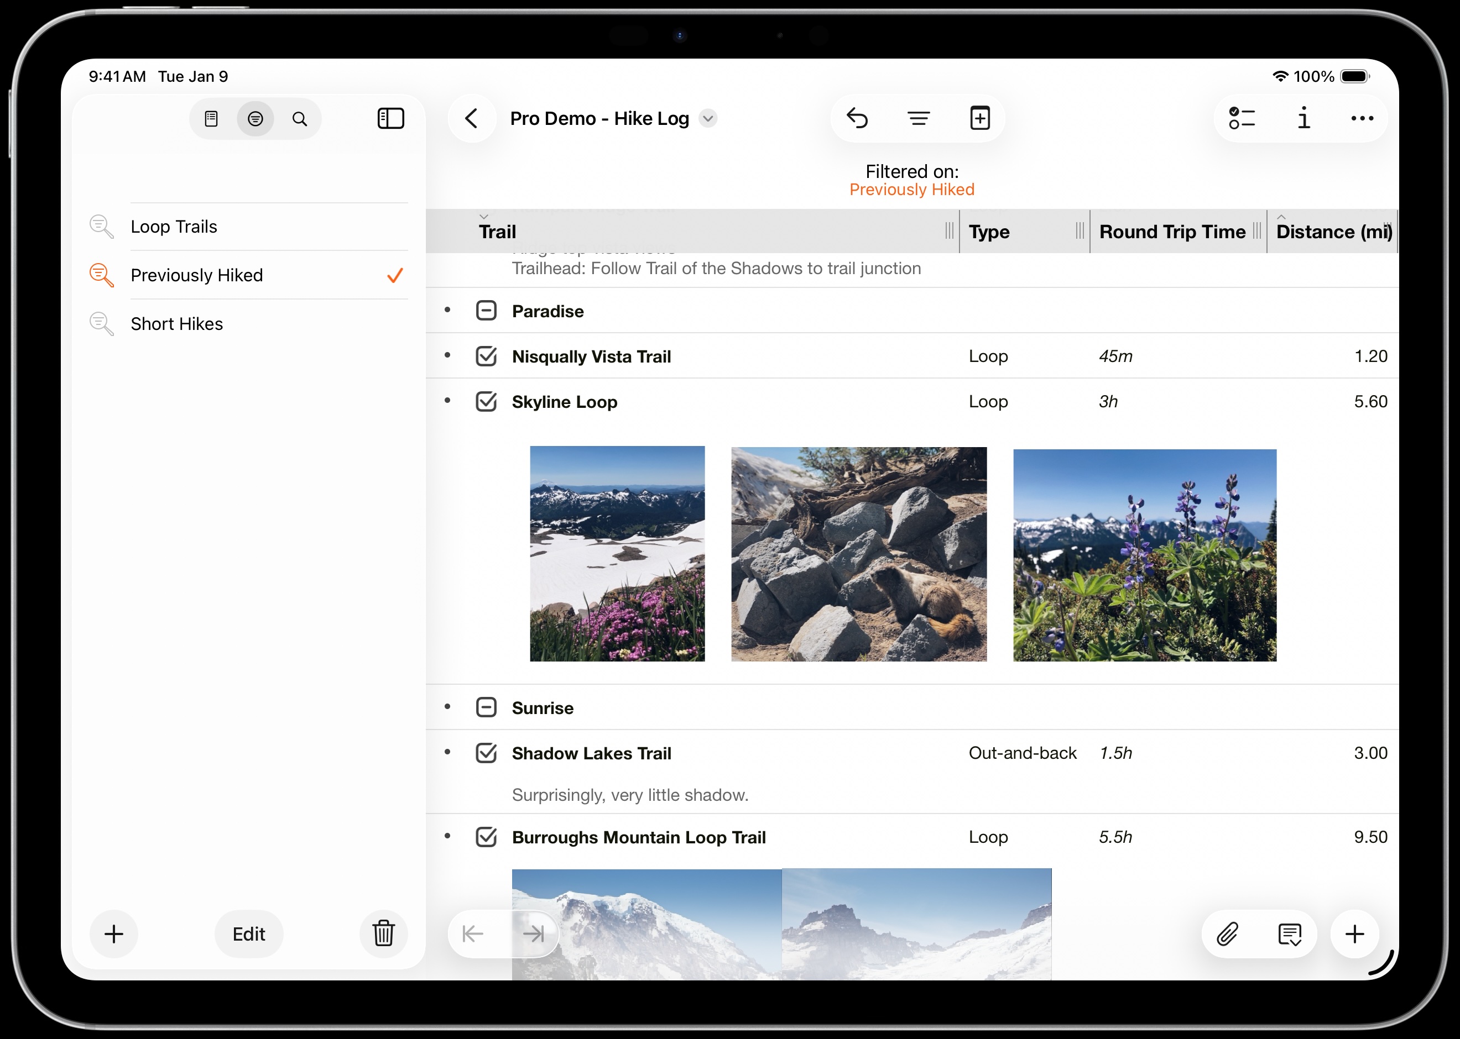
Task: Collapse the Sunrise group box
Action: click(486, 707)
